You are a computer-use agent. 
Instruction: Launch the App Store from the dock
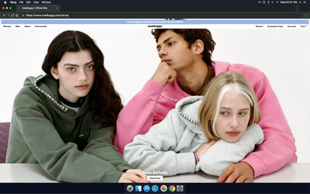coord(147,189)
